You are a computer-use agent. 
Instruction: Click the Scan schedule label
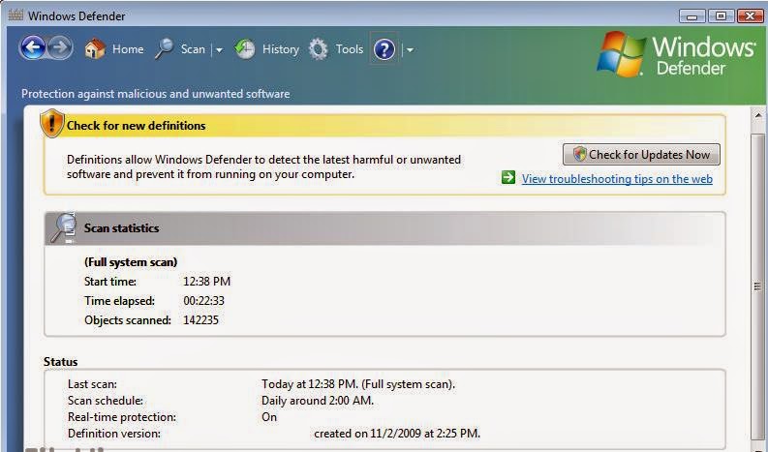[106, 401]
